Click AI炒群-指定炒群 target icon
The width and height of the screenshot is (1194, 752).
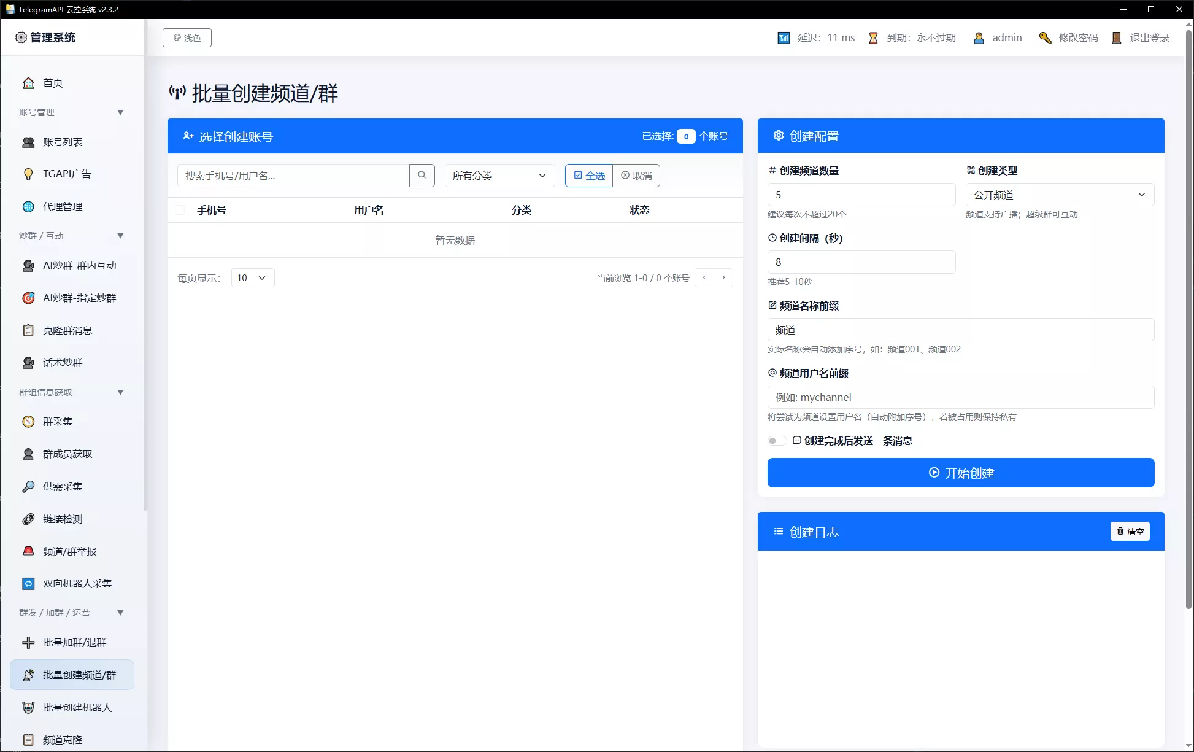tap(28, 298)
